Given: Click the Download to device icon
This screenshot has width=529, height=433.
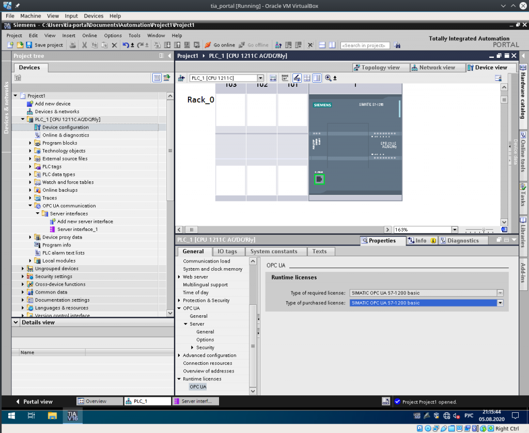Looking at the screenshot, I should coord(167,45).
